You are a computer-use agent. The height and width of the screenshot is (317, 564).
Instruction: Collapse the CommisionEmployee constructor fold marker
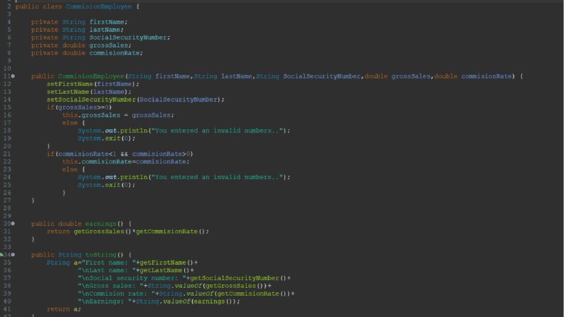13,76
